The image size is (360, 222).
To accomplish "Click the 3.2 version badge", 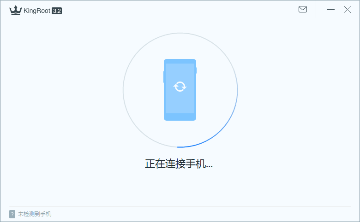I will [57, 11].
